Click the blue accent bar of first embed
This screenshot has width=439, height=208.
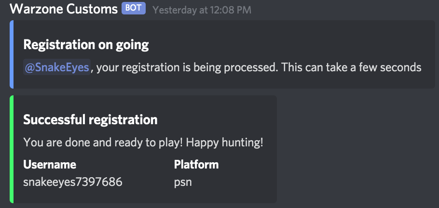click(x=12, y=54)
